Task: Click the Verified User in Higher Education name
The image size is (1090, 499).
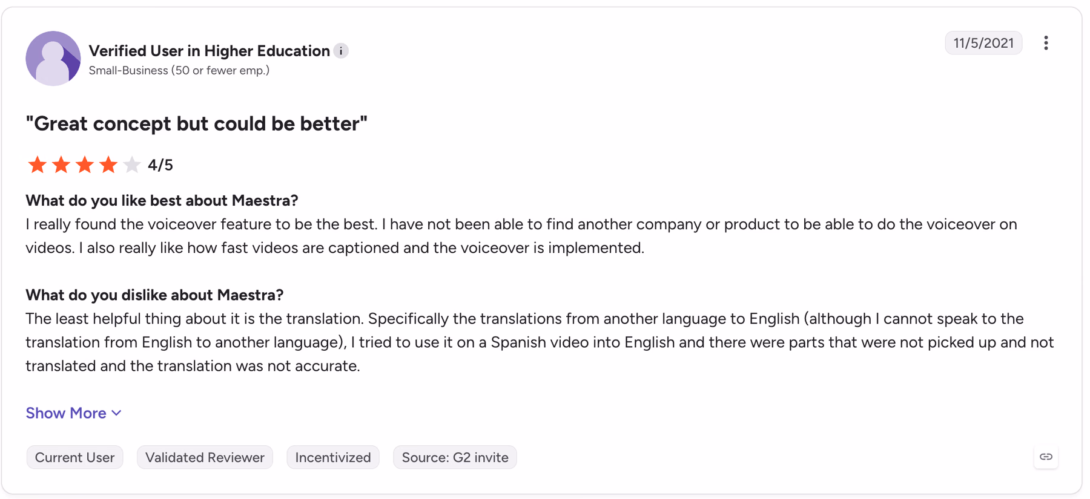Action: point(209,51)
